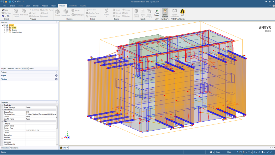Click the Clearance detect tool
This screenshot has width=275, height=155.
tap(91, 16)
